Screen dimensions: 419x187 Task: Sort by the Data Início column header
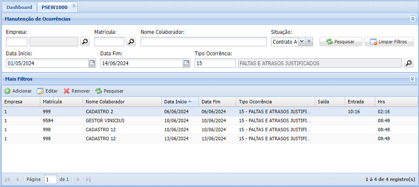coord(175,102)
